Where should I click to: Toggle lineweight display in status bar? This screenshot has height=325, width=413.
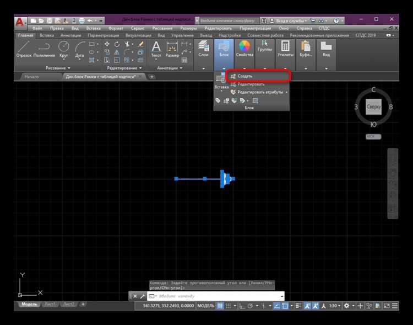click(x=298, y=306)
